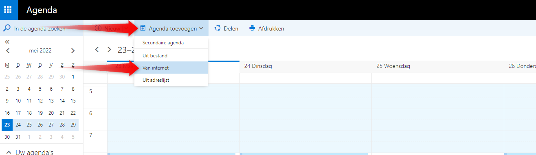Click the Afdrukken button label
The height and width of the screenshot is (155, 536).
[271, 28]
